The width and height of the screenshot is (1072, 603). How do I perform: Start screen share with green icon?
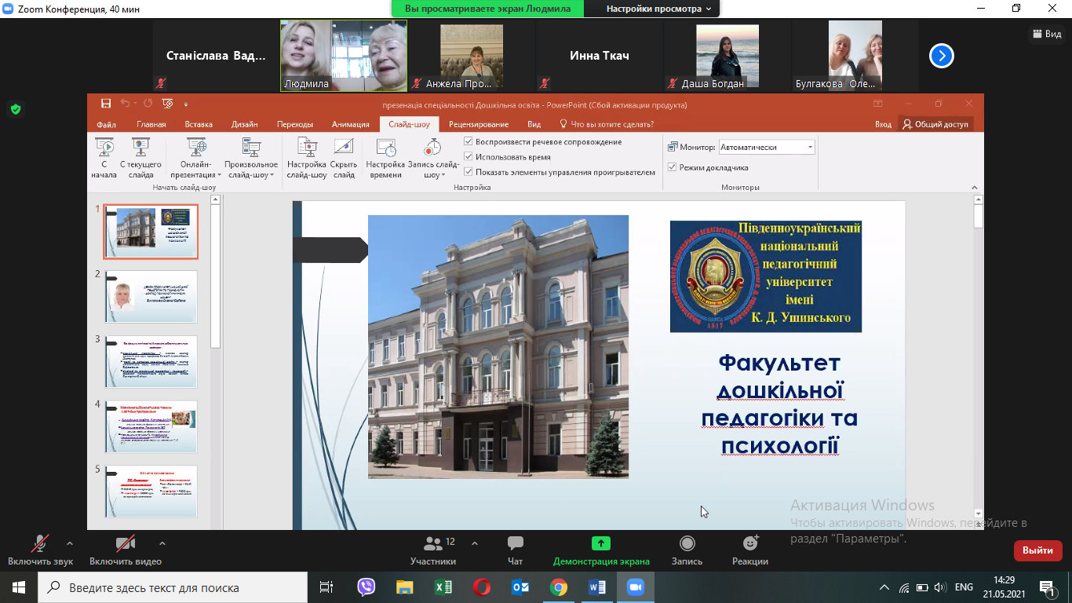(601, 544)
